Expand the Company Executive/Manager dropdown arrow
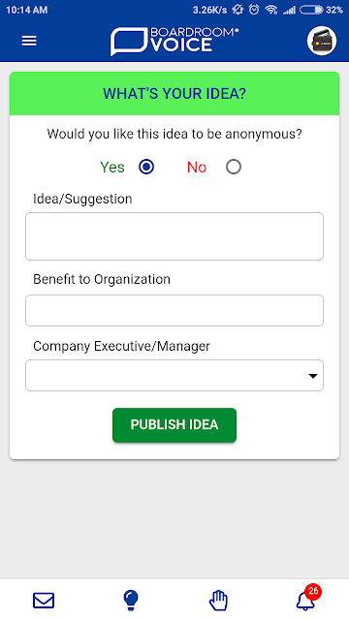Viewport: 349px width, 620px height. click(313, 376)
